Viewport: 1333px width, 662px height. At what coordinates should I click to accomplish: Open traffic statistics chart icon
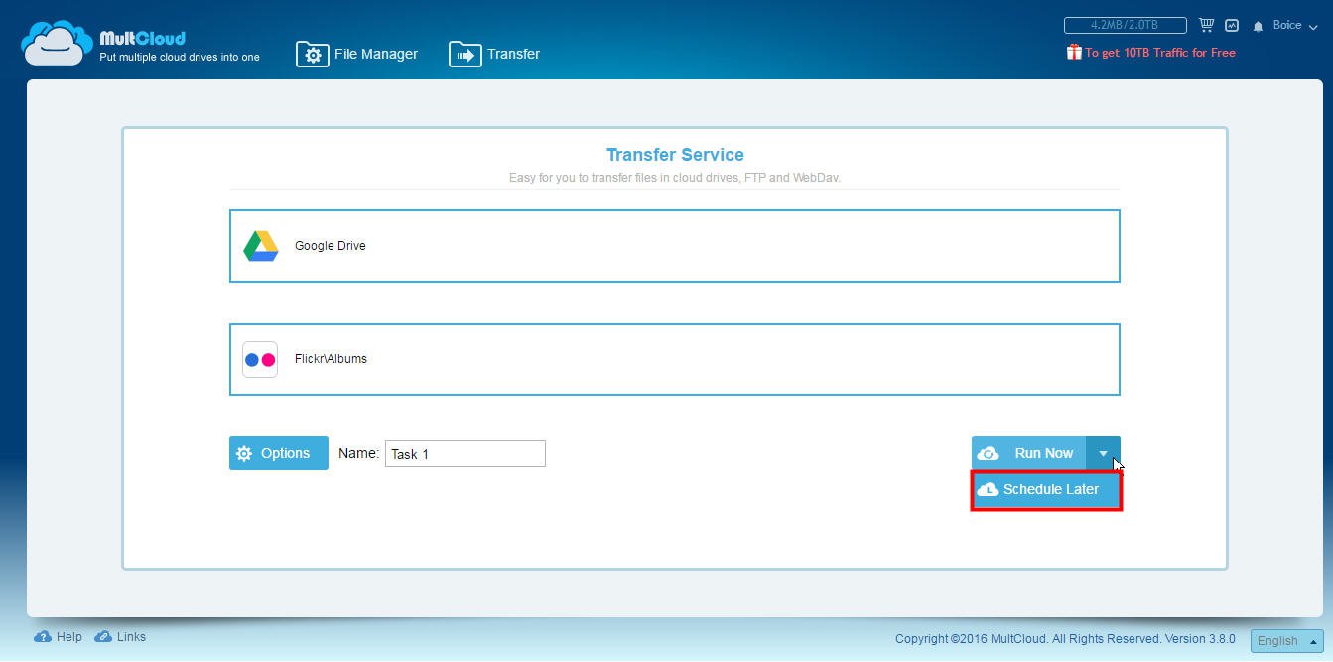click(1232, 26)
